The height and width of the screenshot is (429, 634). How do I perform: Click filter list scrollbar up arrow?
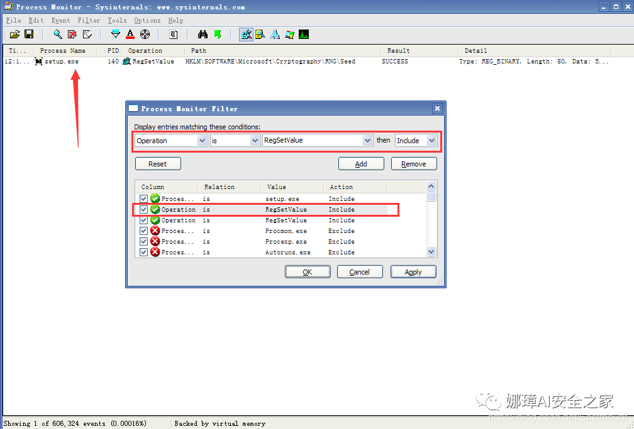pos(431,186)
